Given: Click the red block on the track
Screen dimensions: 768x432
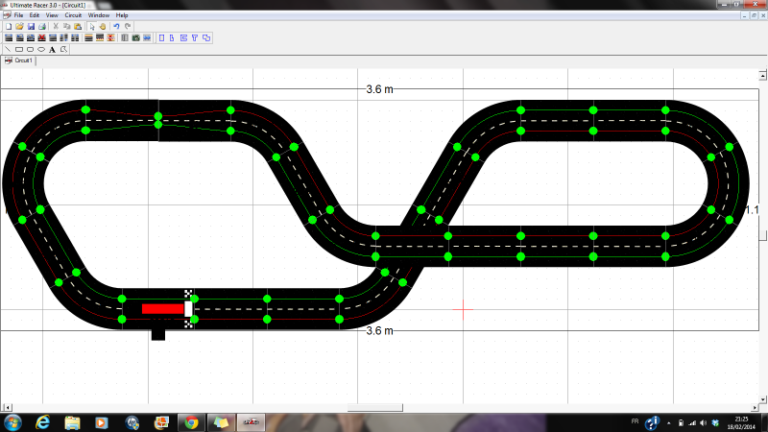Looking at the screenshot, I should 163,308.
